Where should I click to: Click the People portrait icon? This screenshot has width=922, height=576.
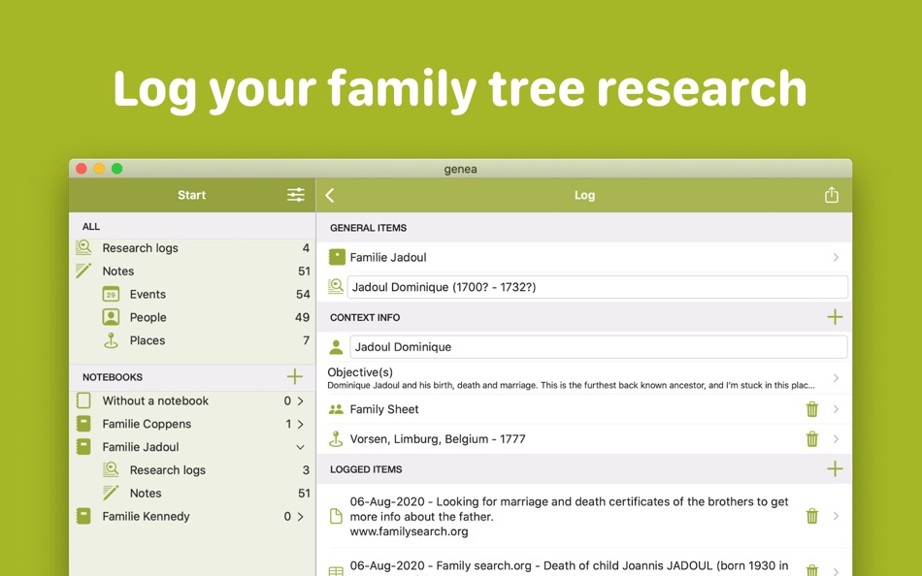[112, 317]
